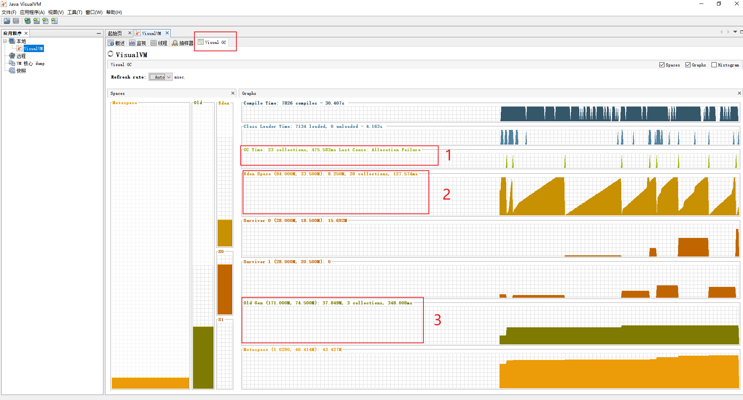Viewport: 743px width, 400px height.
Task: Open the Visual GC tab
Action: pos(212,42)
